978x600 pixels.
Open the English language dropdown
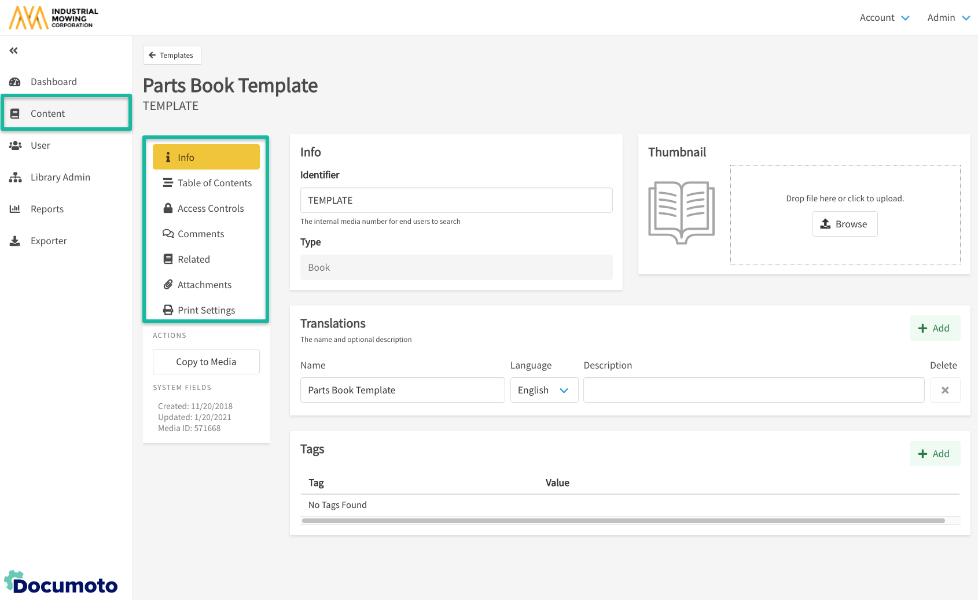(543, 391)
